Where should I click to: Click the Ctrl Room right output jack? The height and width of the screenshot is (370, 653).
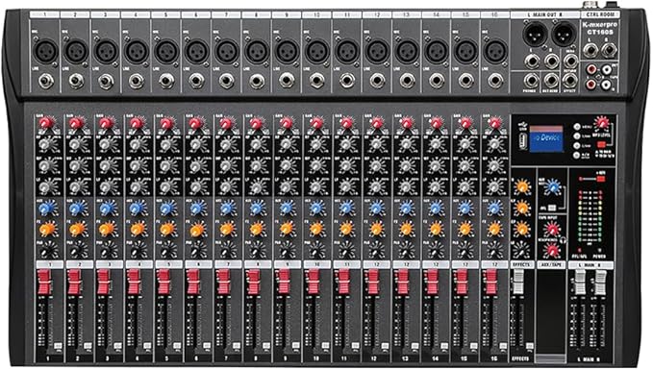click(609, 51)
